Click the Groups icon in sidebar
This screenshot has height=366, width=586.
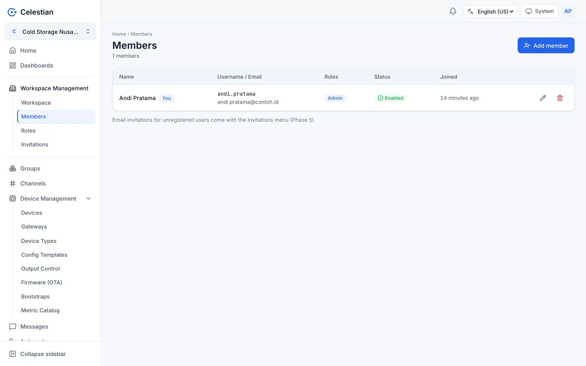tap(12, 168)
